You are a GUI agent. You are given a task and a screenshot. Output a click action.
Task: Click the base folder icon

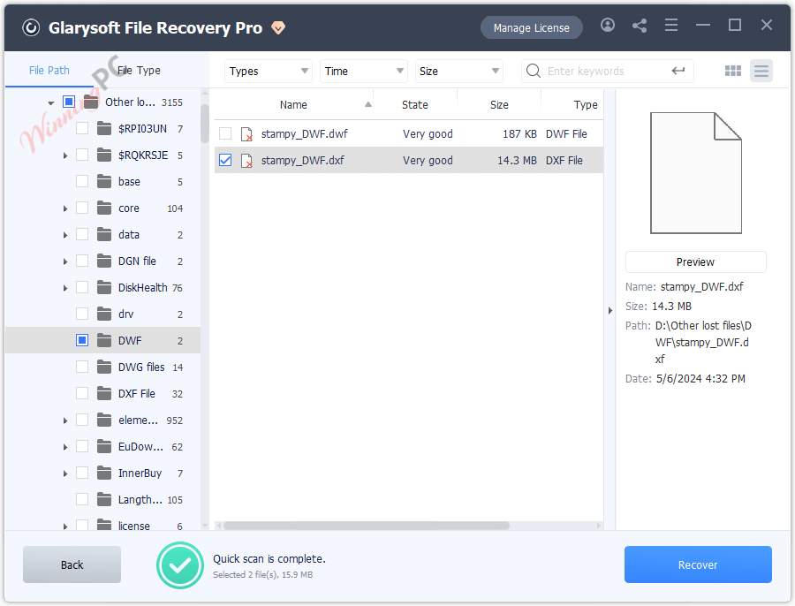pyautogui.click(x=104, y=181)
